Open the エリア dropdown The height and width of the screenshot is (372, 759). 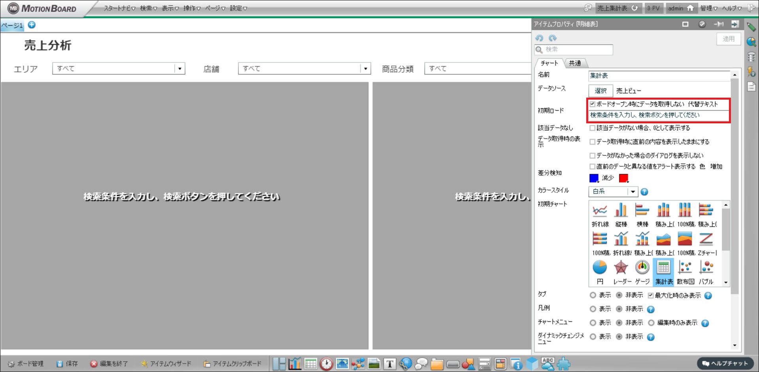(x=179, y=69)
